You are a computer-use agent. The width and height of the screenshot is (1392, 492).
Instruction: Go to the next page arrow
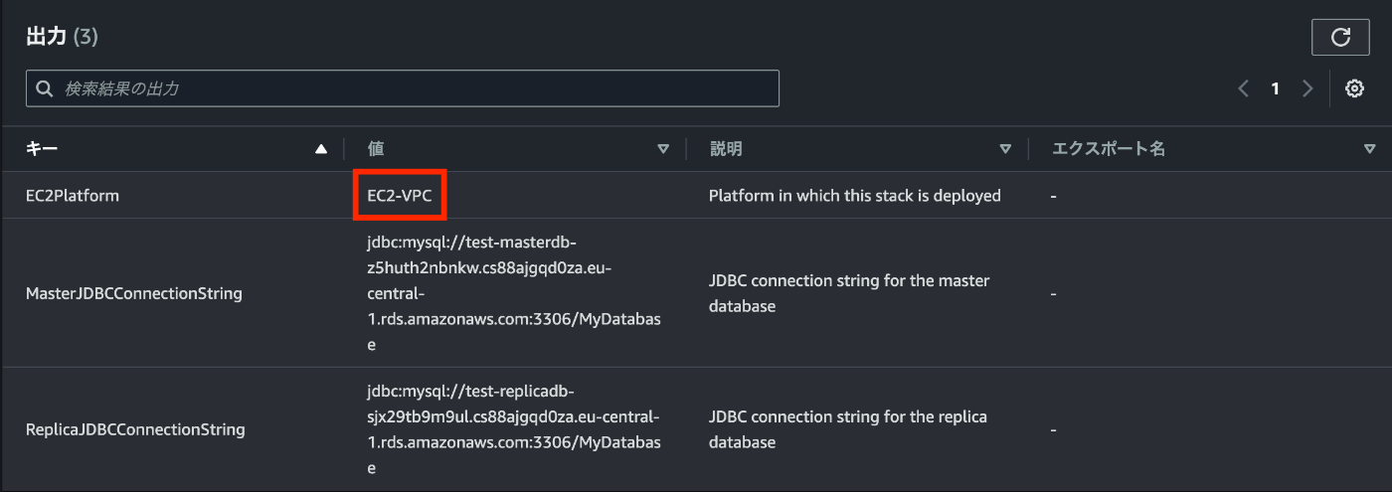[x=1307, y=88]
